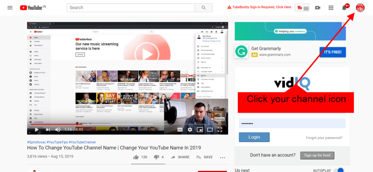The width and height of the screenshot is (373, 172).
Task: Skip to next video
Action: (x=48, y=130)
